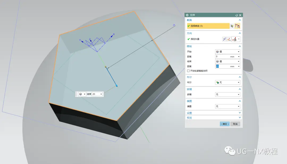Collapse the 布尔 section
This screenshot has width=287, height=164.
[240, 77]
